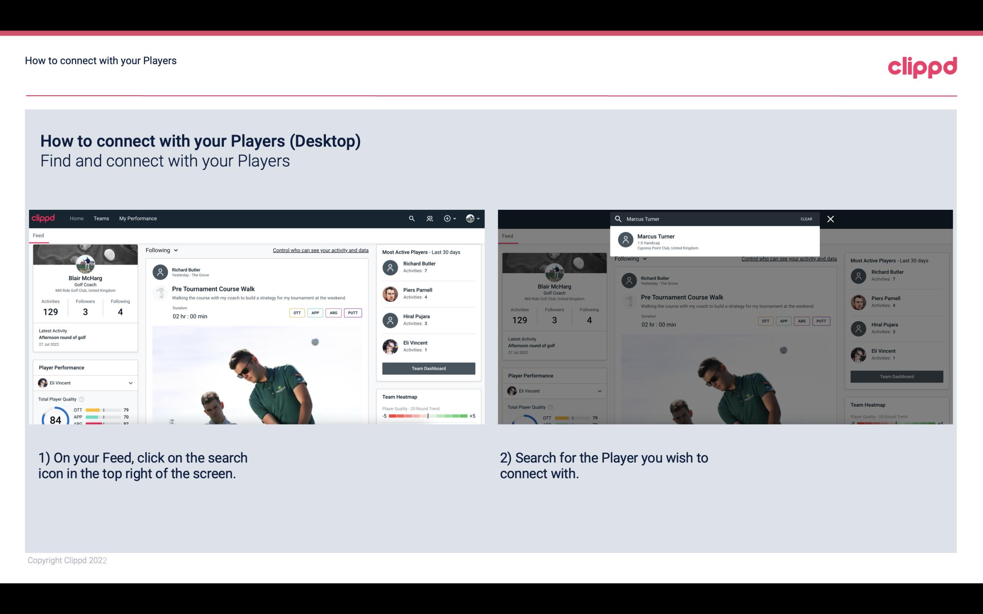Click the OTT performance category icon
The width and height of the screenshot is (983, 614).
[295, 312]
